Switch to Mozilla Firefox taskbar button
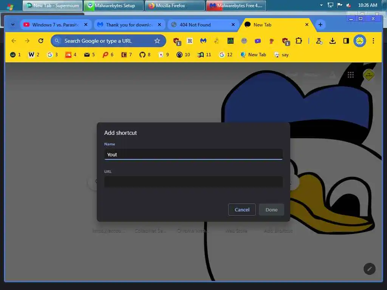Viewport: 387px width, 290px height. (x=175, y=5)
